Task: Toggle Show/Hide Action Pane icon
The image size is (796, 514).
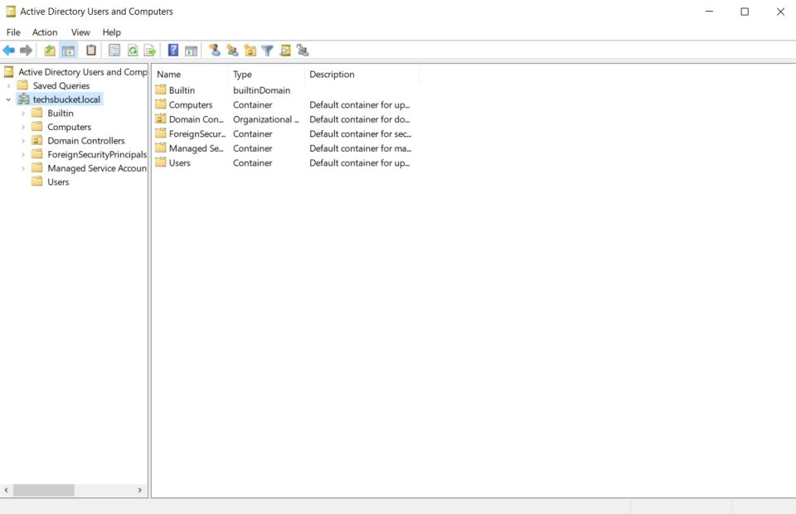Action: click(191, 51)
